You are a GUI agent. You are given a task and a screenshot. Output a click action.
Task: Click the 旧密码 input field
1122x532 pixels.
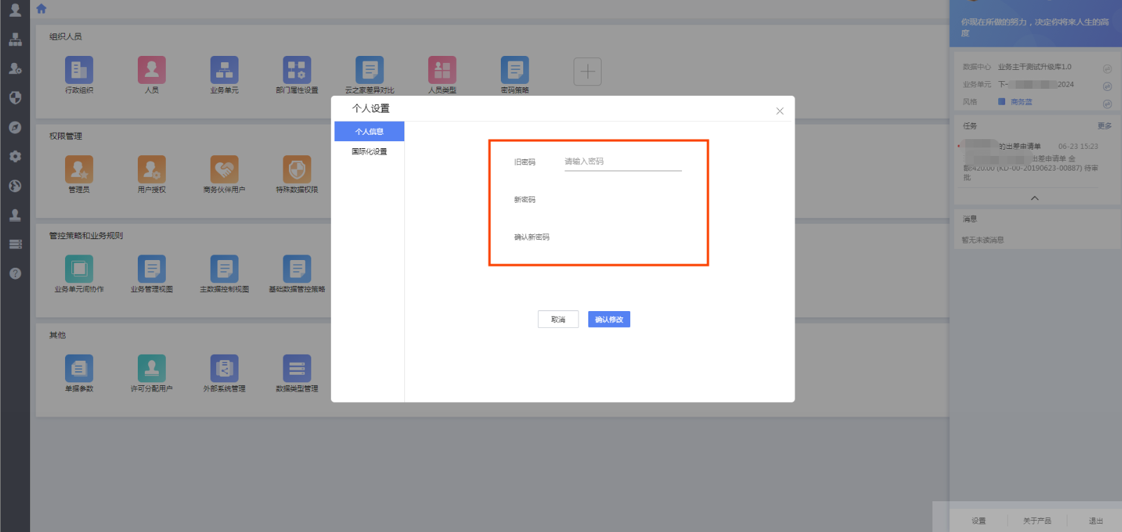623,161
